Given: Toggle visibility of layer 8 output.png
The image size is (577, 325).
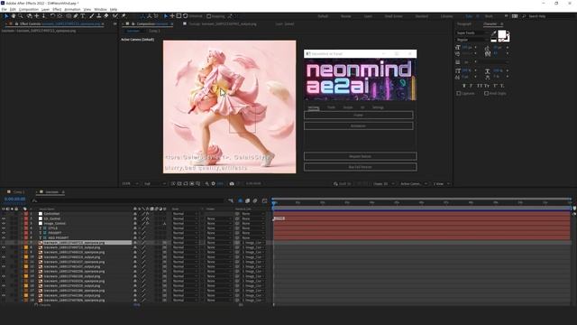Looking at the screenshot, I should [4, 247].
